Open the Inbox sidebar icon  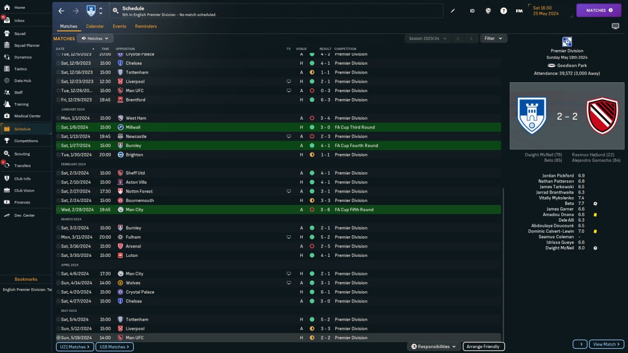(7, 21)
